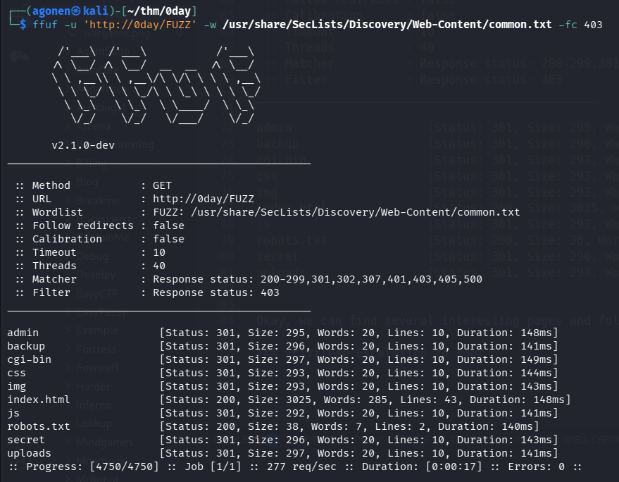Screen dimensions: 619x482
Task: Select the admin result entry
Action: click(23, 333)
